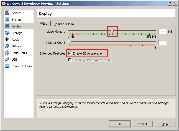Viewport: 179px width, 131px height.
Task: Select Audio settings category label
Action: [16, 40]
